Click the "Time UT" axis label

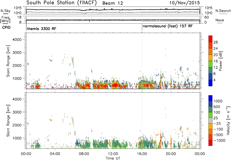click(113, 158)
